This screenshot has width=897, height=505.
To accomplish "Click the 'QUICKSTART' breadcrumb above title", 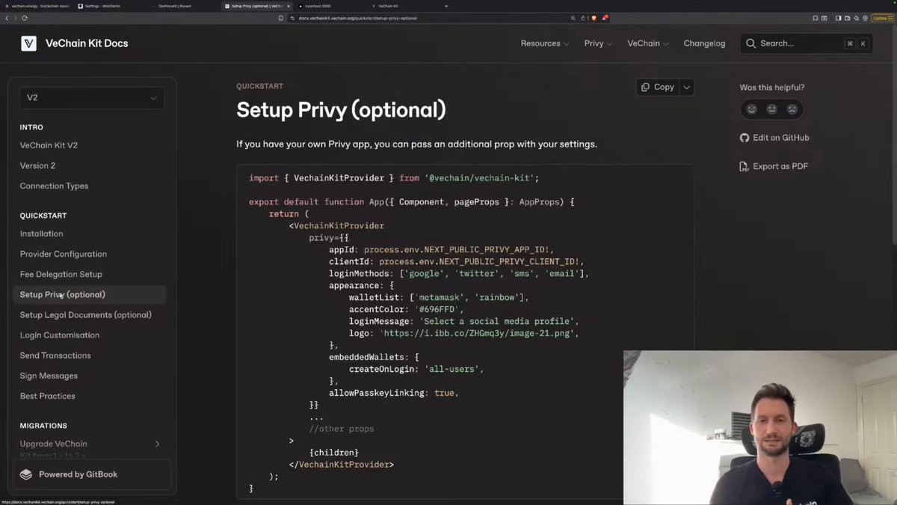I will click(260, 86).
